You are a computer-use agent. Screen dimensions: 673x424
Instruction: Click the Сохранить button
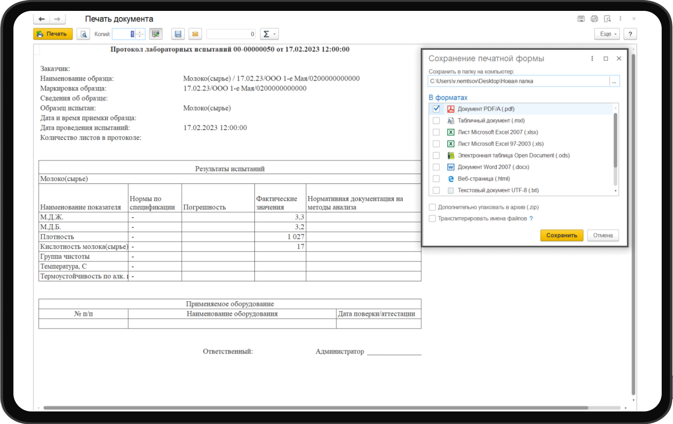tap(562, 235)
